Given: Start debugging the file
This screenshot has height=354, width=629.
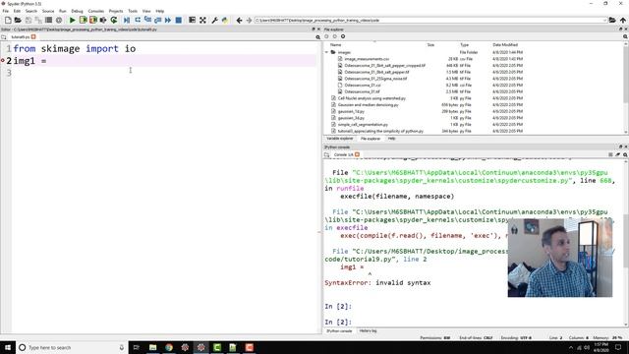Looking at the screenshot, I should point(127,20).
